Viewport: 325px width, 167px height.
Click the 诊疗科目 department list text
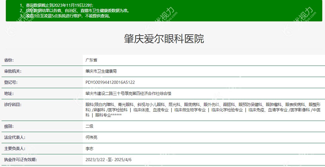pos(203,110)
